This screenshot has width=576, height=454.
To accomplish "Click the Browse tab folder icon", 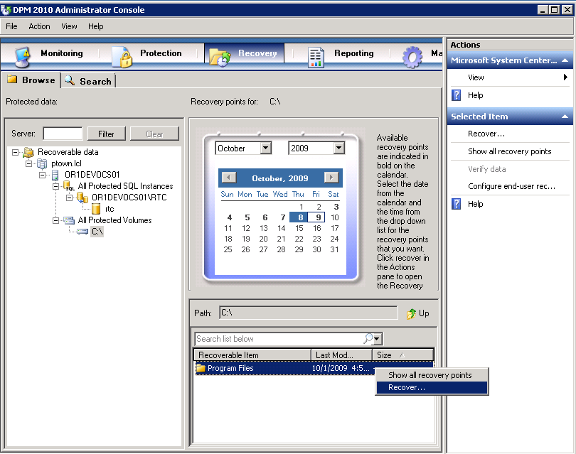I will click(12, 80).
